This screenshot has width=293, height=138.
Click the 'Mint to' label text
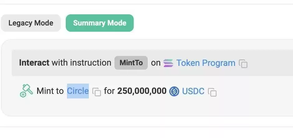click(50, 91)
